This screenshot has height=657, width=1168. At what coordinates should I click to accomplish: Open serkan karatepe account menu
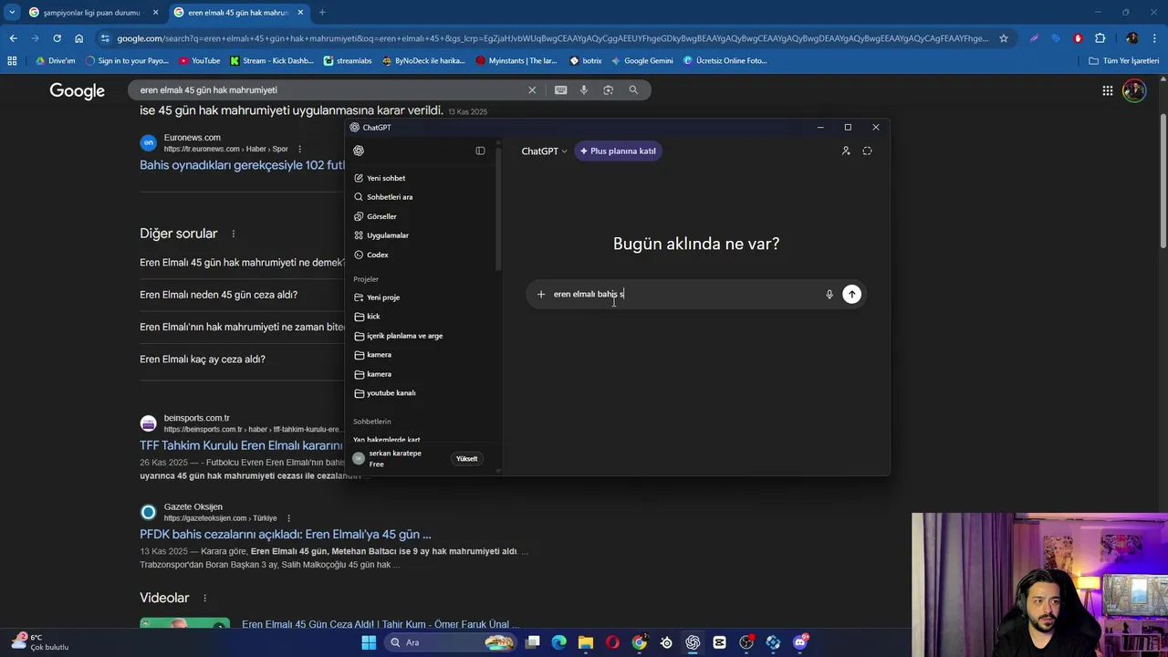(x=394, y=459)
